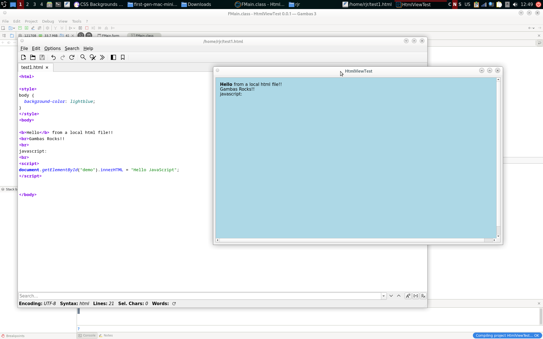Open a file with the folder icon
The image size is (543, 339).
tap(33, 57)
